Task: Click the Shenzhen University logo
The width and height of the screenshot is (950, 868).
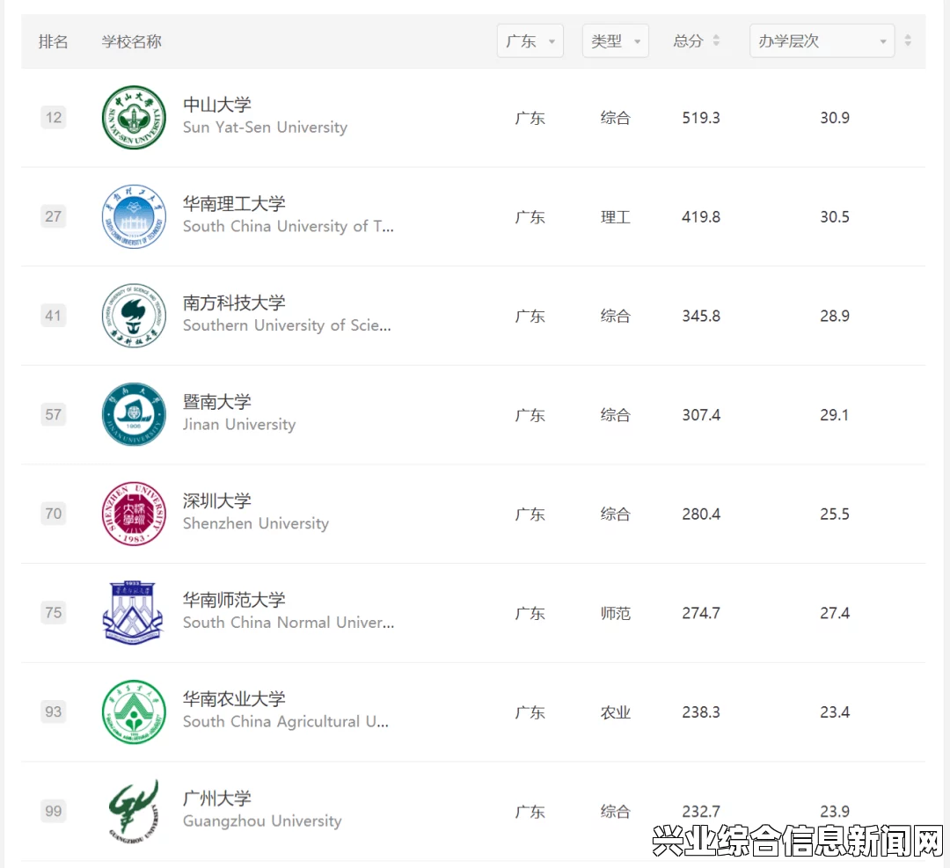Action: (134, 514)
